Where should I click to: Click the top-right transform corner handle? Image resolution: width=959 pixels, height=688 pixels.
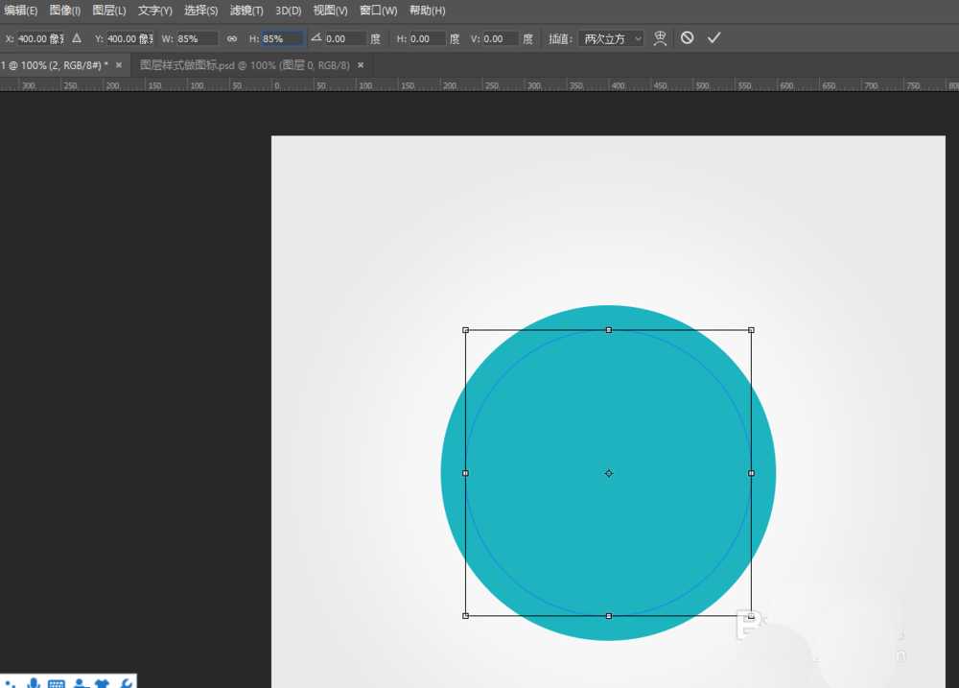pyautogui.click(x=751, y=330)
